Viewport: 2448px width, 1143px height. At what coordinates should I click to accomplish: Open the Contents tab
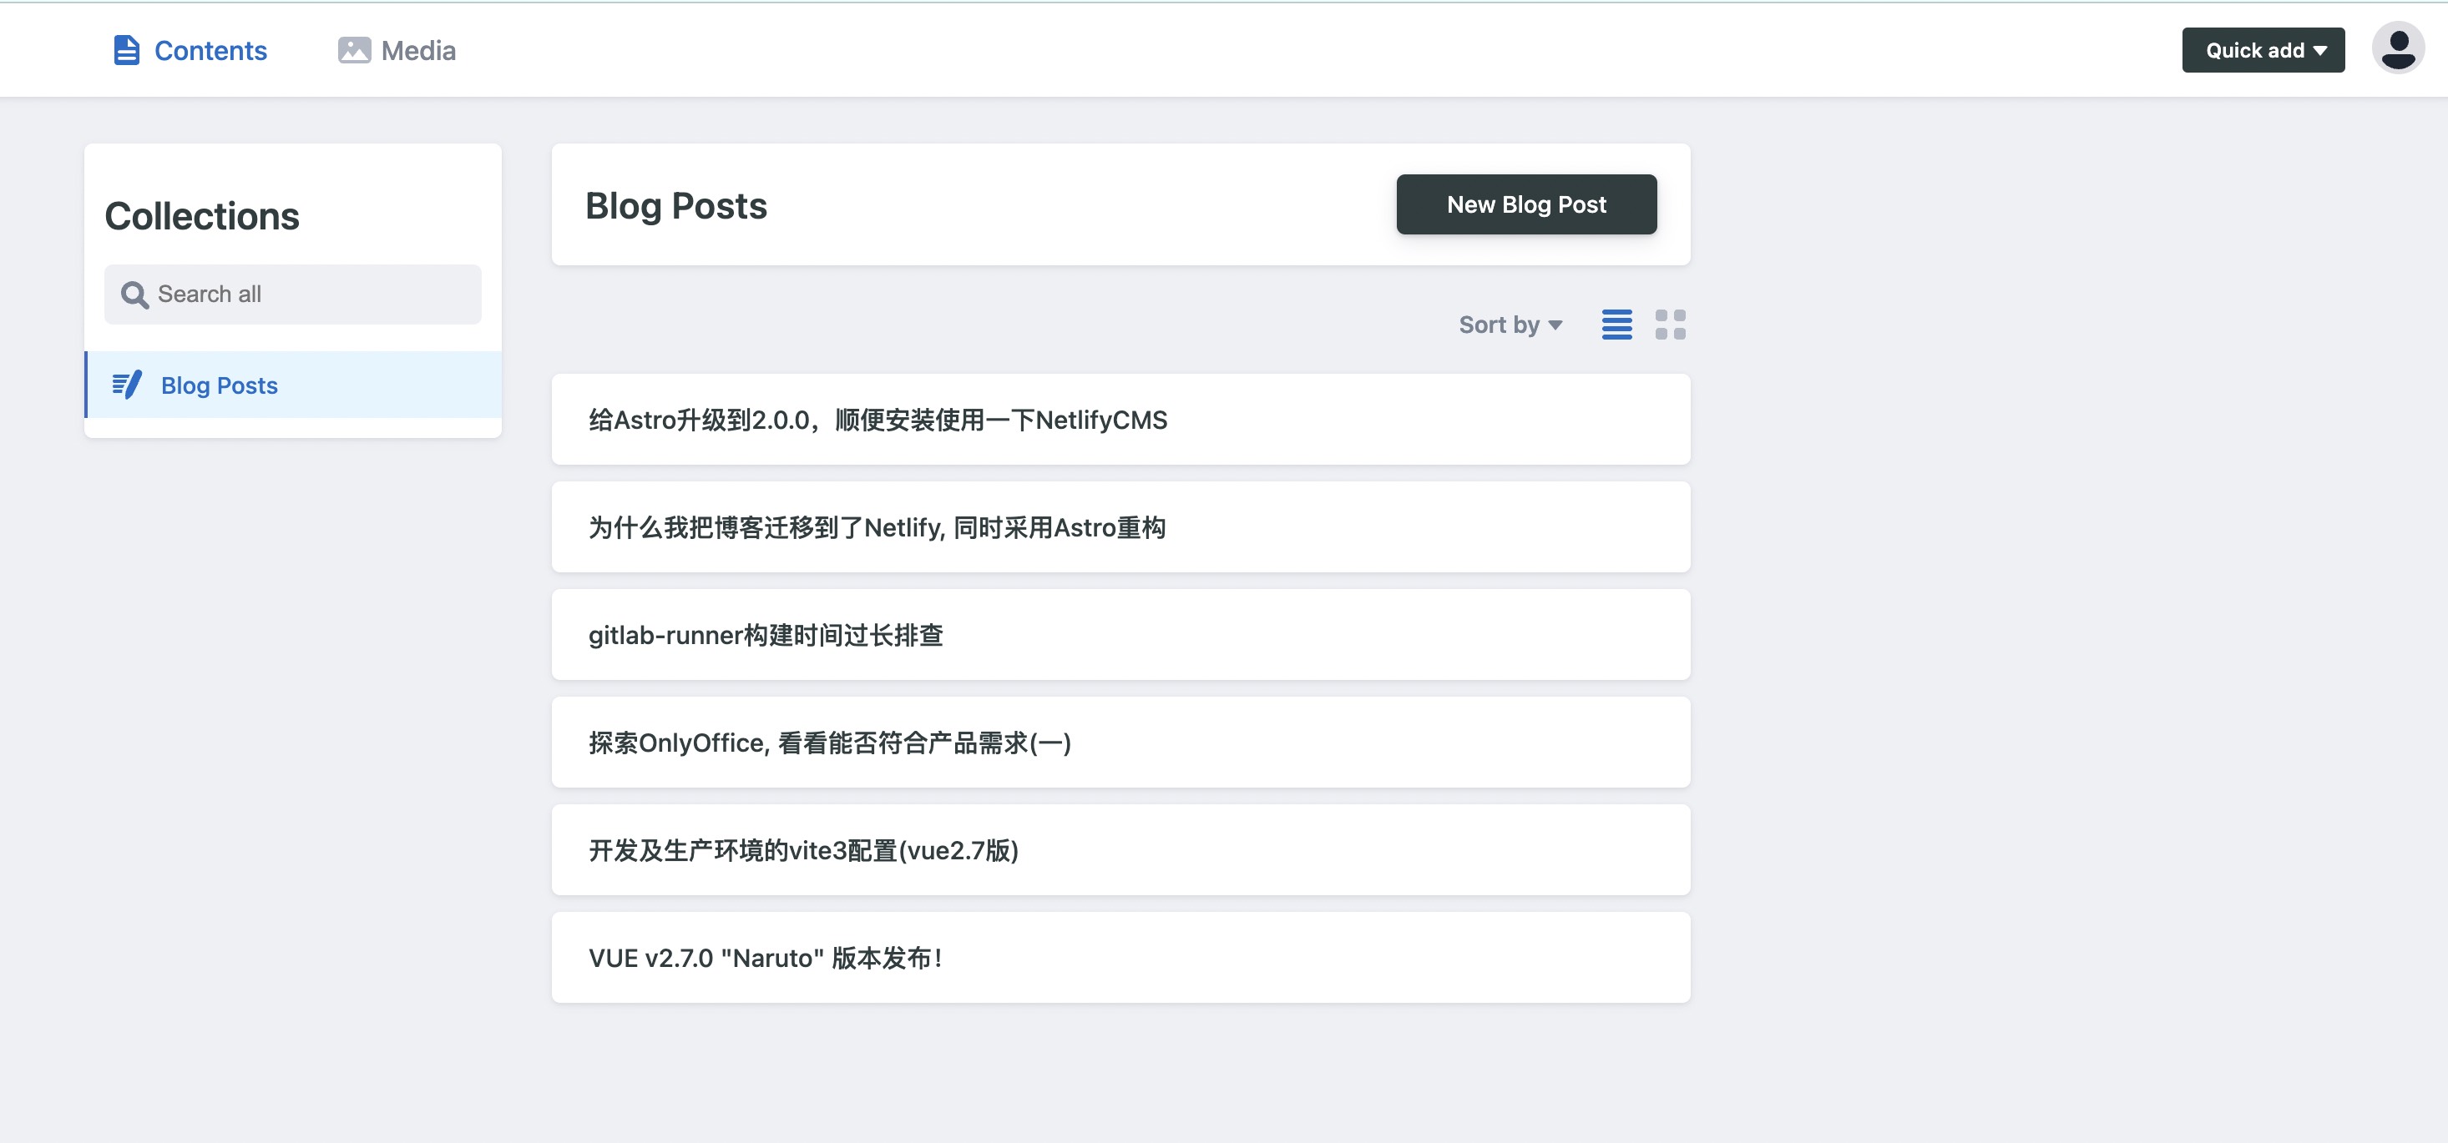[x=190, y=50]
